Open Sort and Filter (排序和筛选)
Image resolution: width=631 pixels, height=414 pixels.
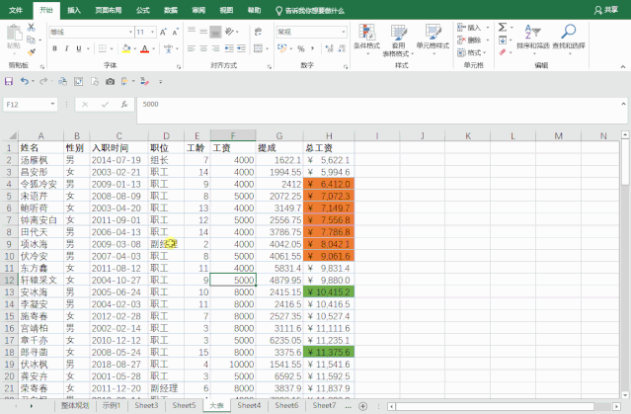(533, 38)
